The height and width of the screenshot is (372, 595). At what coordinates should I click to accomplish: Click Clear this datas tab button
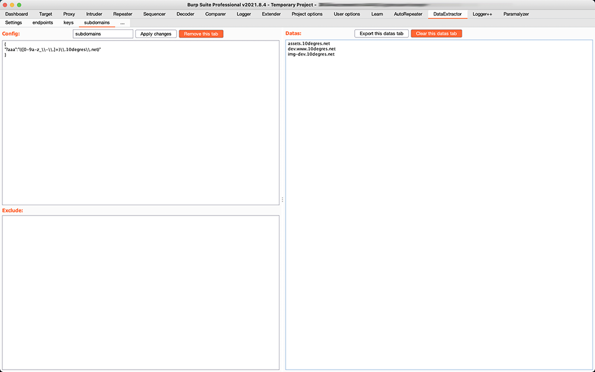(x=436, y=33)
